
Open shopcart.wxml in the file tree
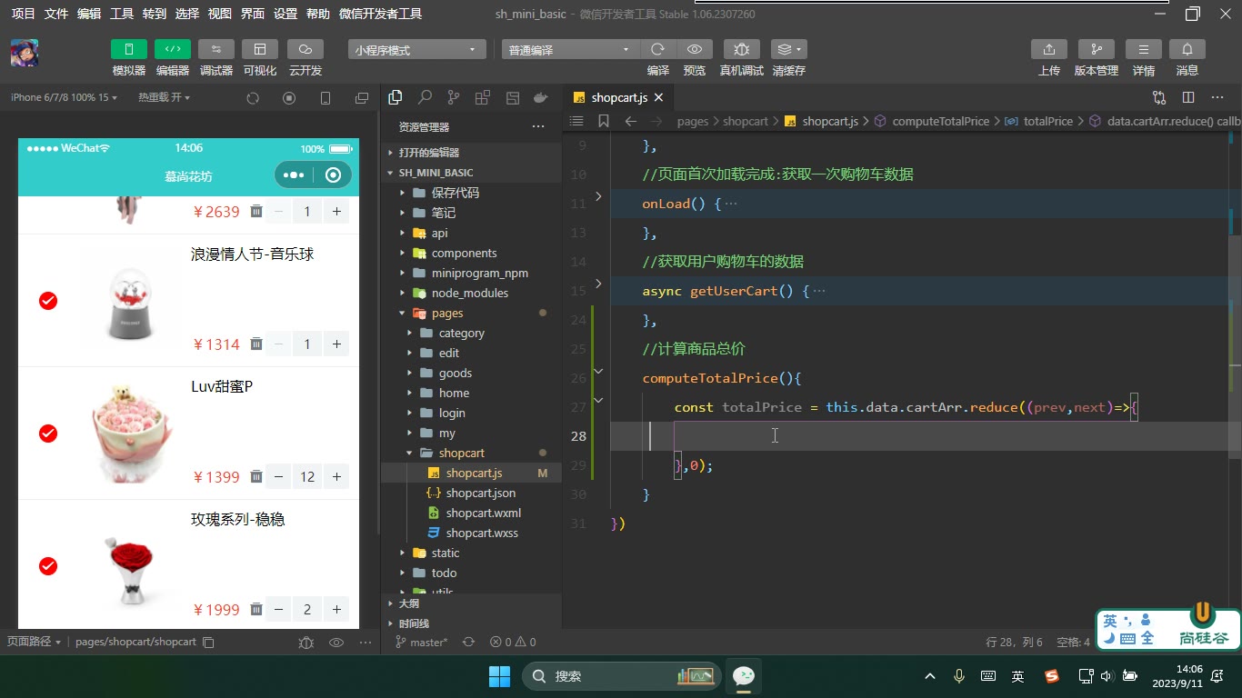point(483,513)
